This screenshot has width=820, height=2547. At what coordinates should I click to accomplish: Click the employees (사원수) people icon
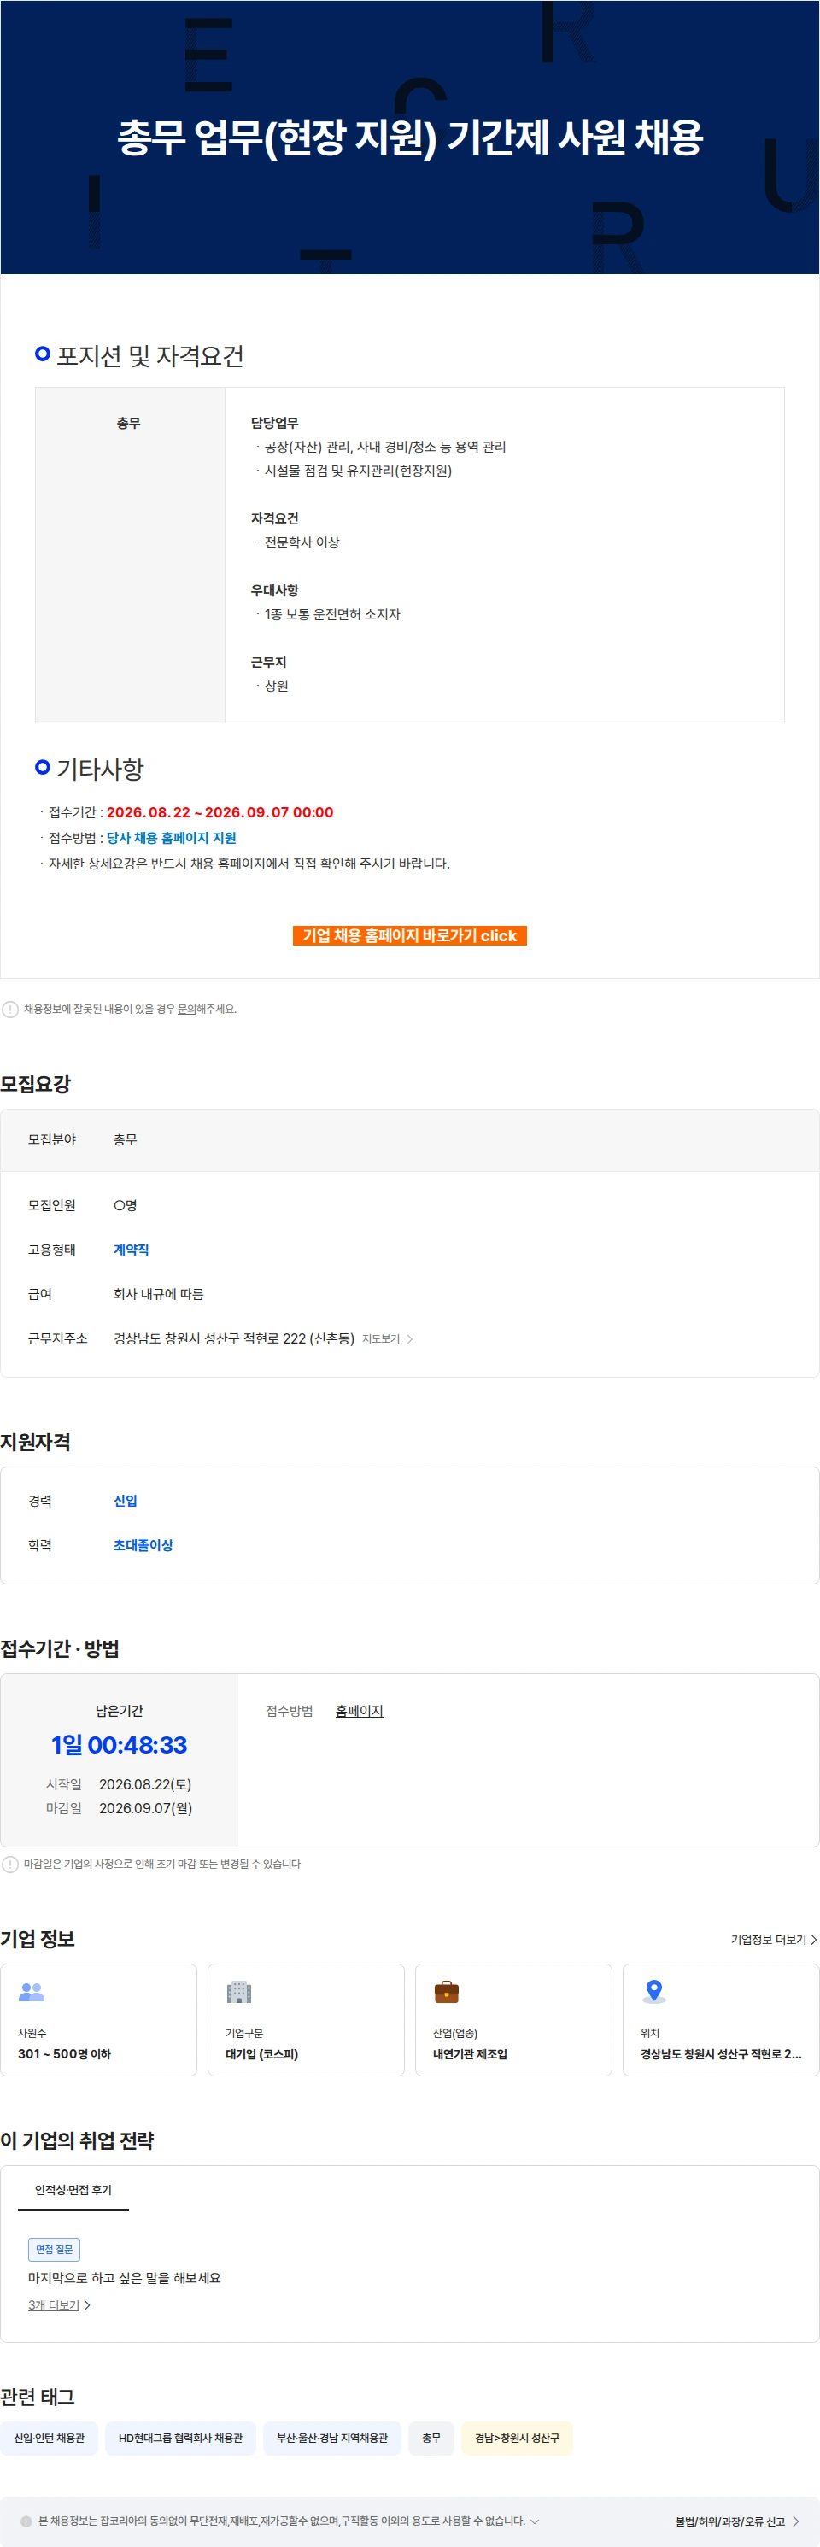[32, 1993]
